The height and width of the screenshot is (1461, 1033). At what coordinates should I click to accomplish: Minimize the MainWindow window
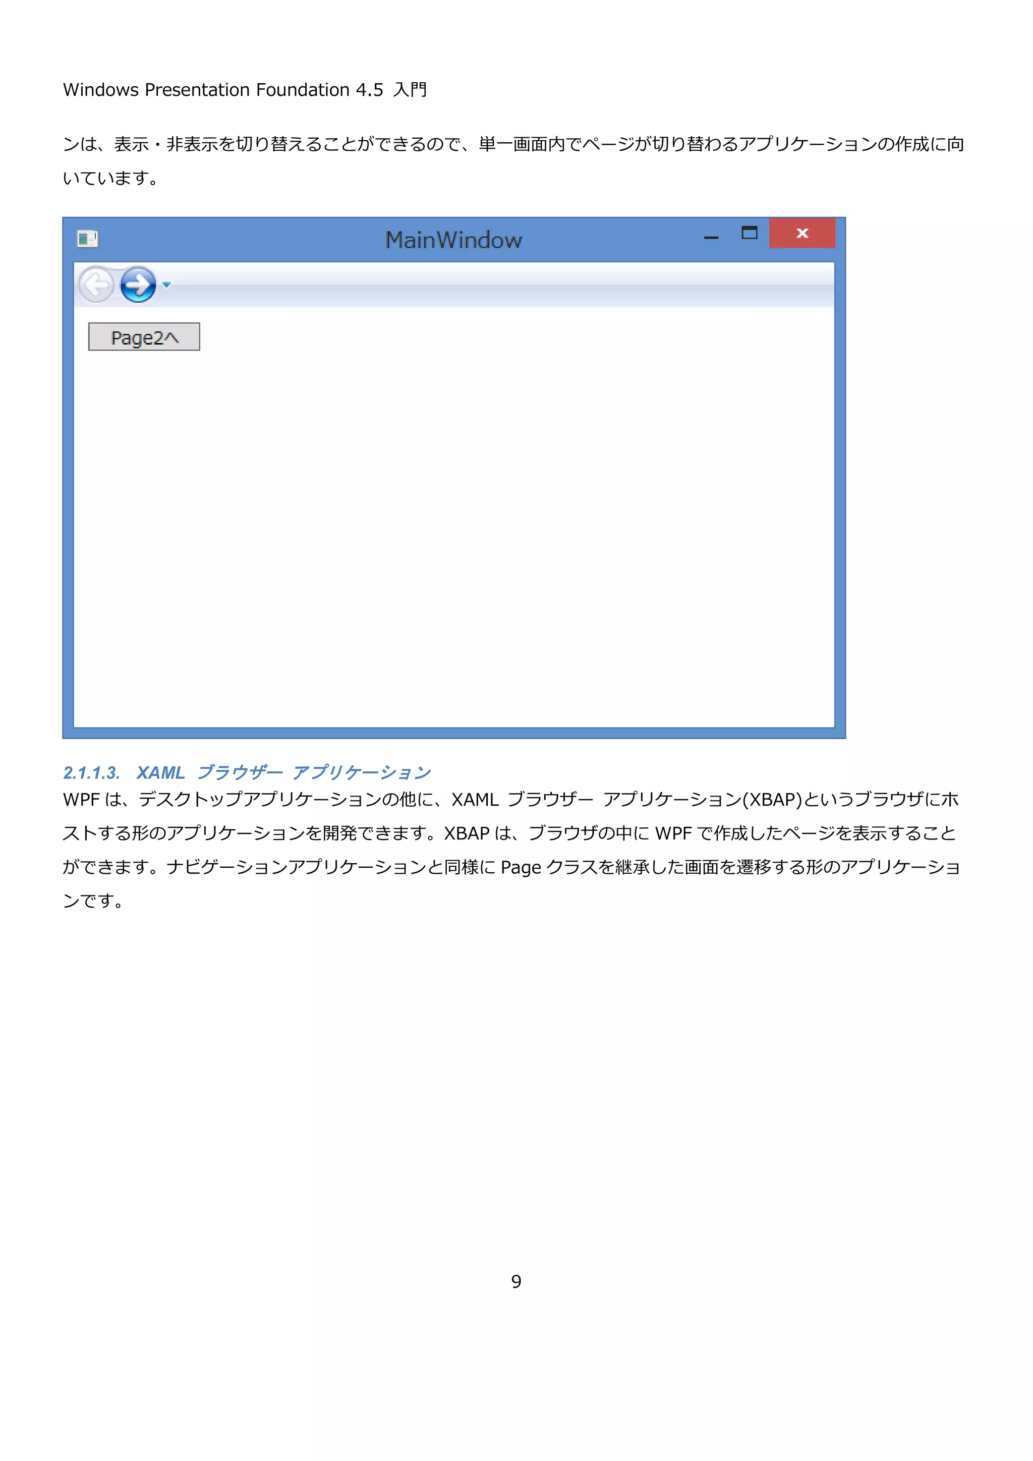tap(711, 237)
